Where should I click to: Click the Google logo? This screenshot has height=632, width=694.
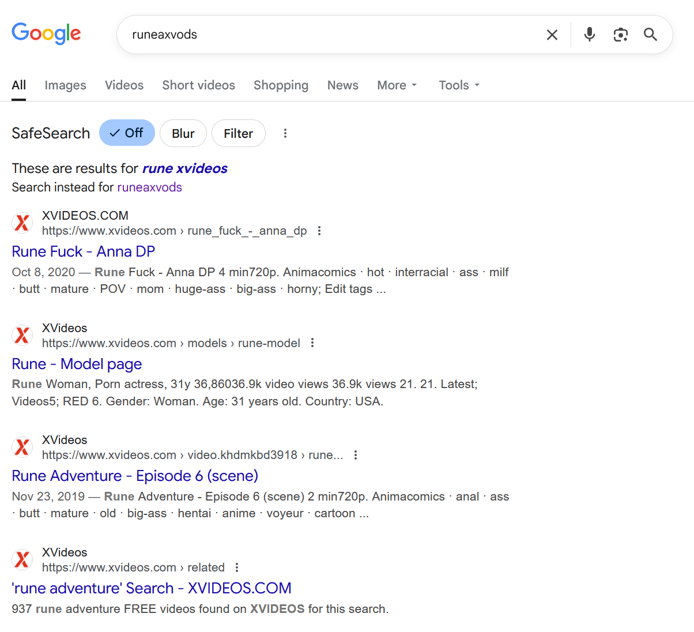coord(46,34)
